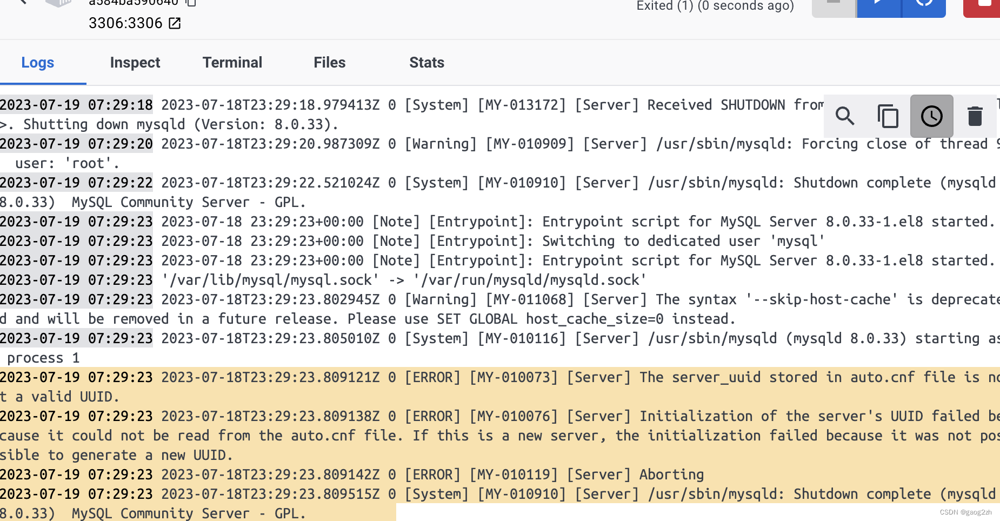The image size is (1000, 521).
Task: Toggle log timestamps with clock icon
Action: click(931, 116)
